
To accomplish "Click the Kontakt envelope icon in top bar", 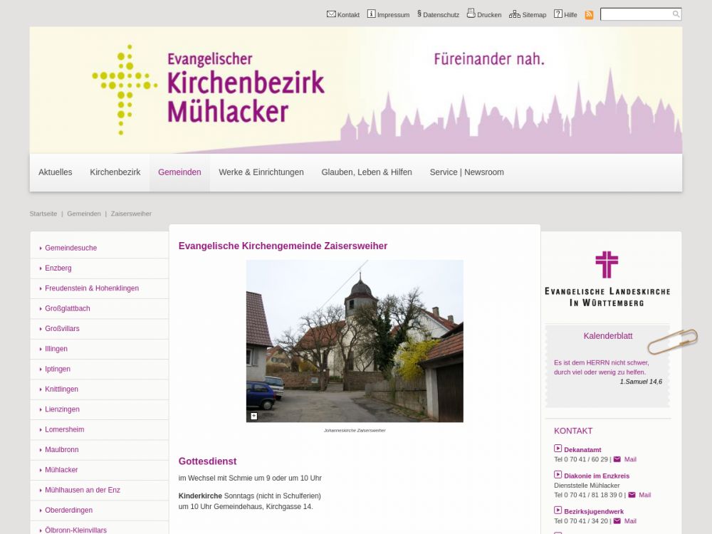I will coord(331,14).
